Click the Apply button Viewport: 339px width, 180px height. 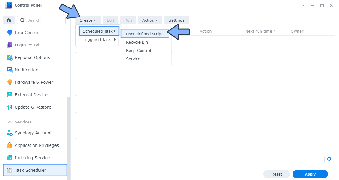coord(310,174)
